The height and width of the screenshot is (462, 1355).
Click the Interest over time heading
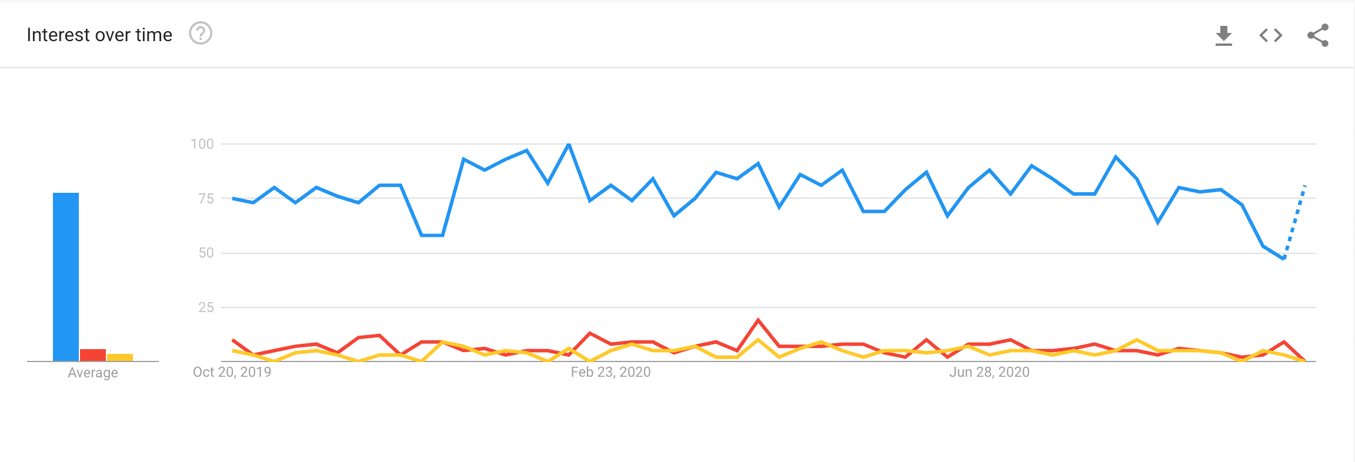[x=99, y=35]
